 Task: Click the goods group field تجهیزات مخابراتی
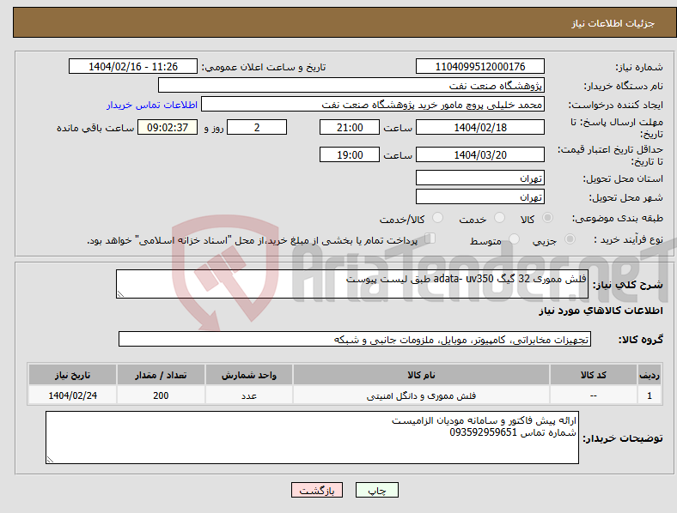click(x=355, y=339)
